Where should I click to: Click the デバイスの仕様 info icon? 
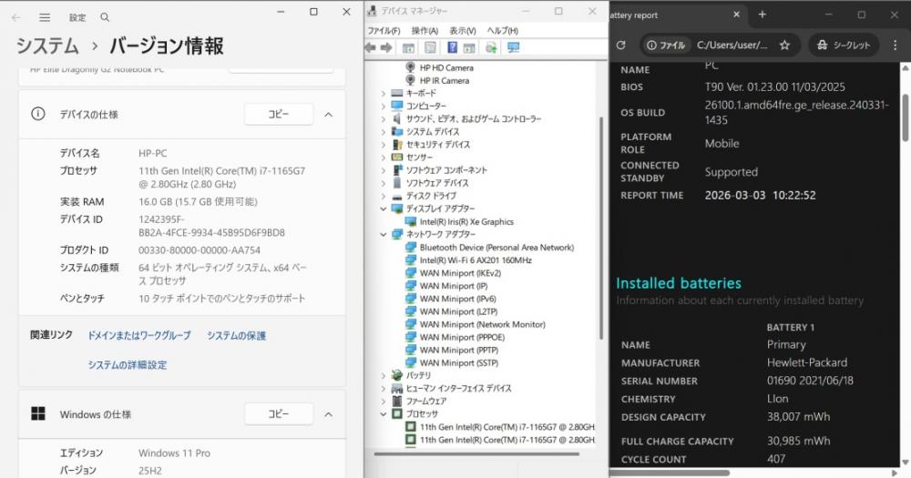click(x=37, y=114)
